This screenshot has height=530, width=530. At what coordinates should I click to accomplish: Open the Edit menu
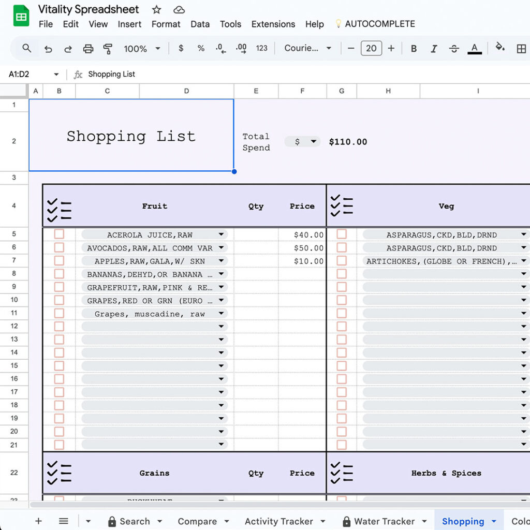tap(70, 24)
